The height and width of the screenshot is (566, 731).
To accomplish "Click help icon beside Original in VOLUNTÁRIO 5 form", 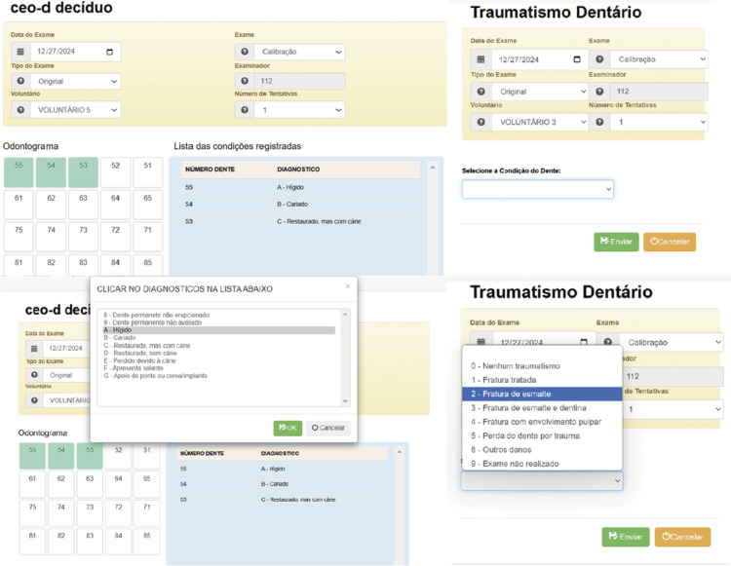I will coord(20,82).
